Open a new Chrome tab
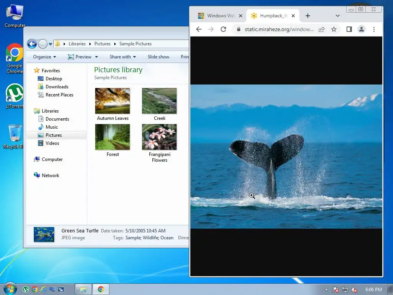The image size is (393, 295). [308, 16]
